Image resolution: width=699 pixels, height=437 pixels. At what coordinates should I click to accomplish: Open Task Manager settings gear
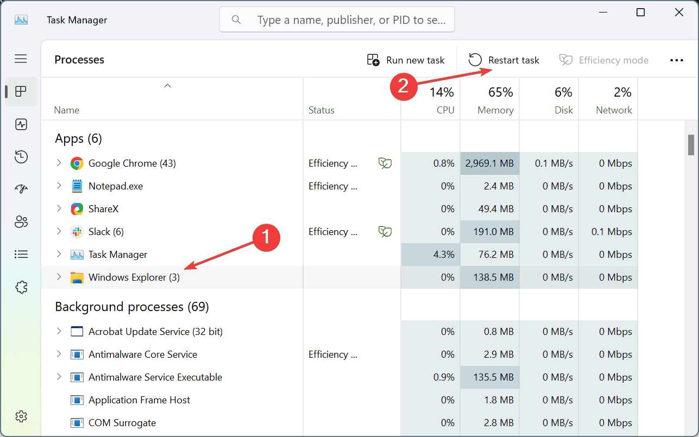(21, 416)
